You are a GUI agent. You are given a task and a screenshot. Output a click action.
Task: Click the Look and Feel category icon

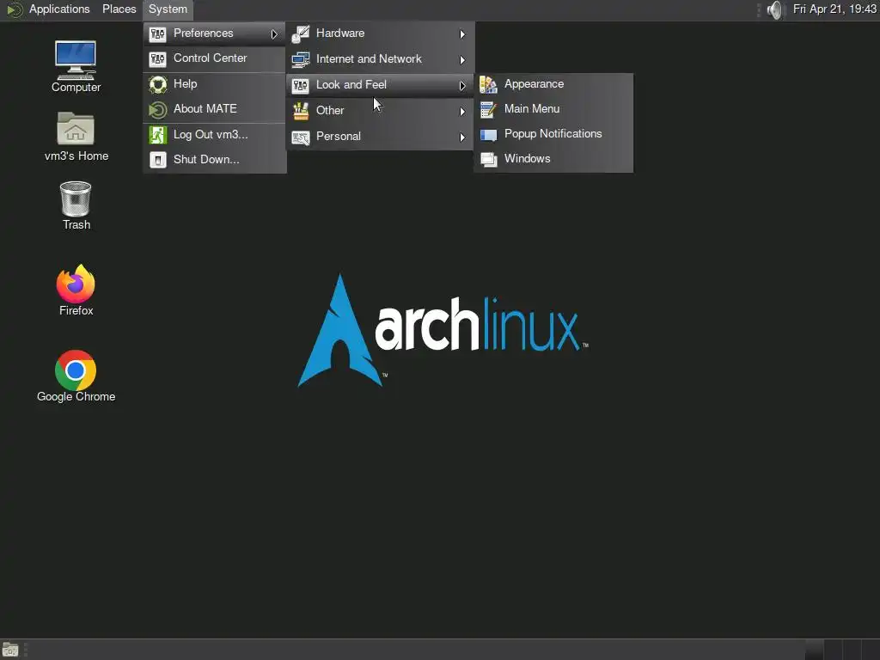point(301,85)
